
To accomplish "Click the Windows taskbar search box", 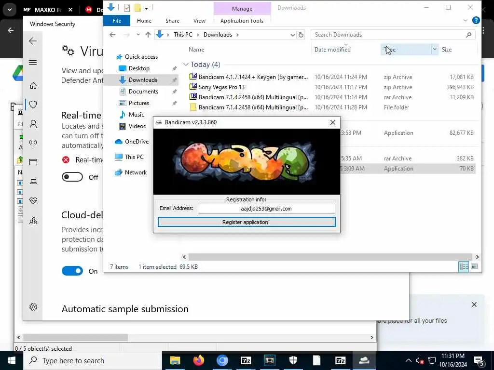I will point(93,360).
